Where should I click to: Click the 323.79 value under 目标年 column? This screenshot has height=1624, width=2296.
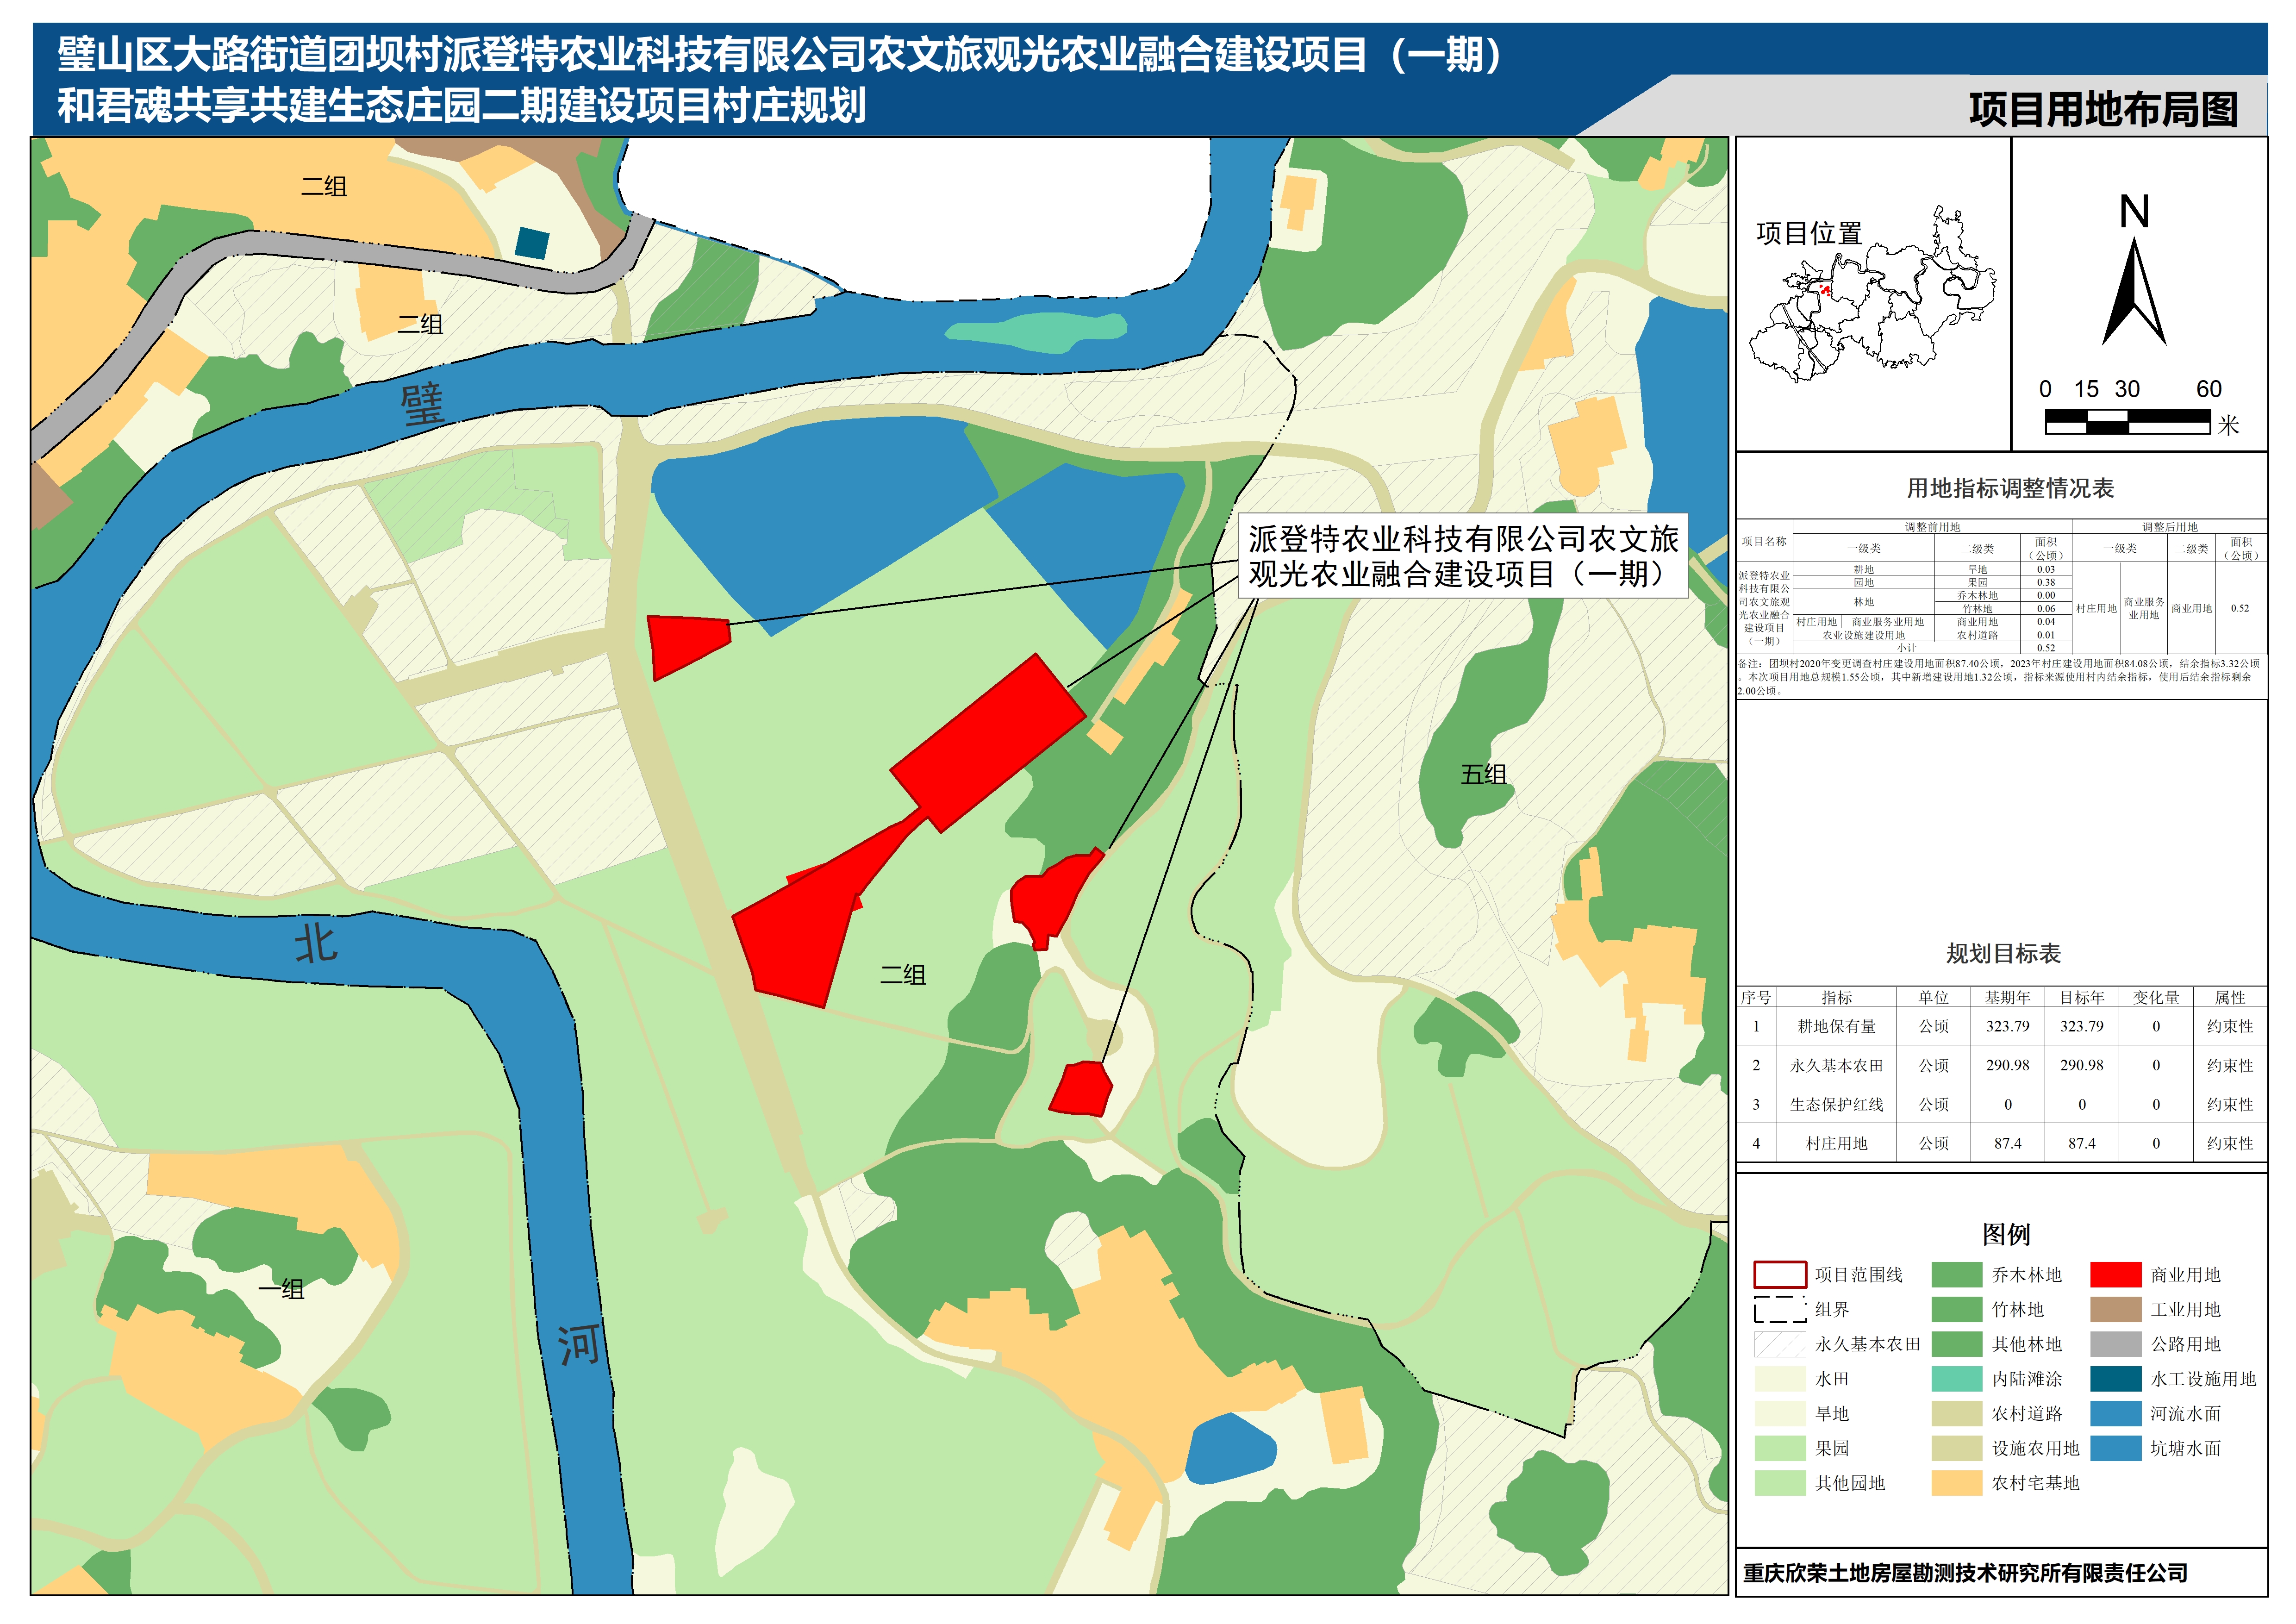[2082, 1027]
